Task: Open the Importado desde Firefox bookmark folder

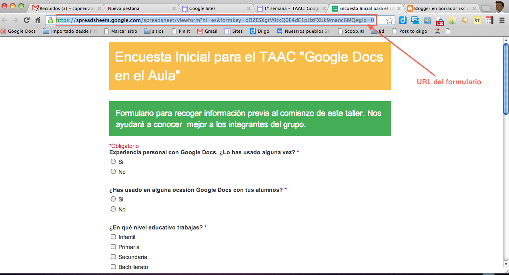Action: (x=70, y=31)
